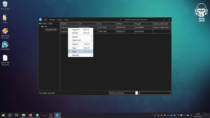Click the Size column header

point(106,24)
